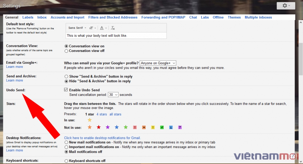Select the 1 star preset

coord(90,114)
